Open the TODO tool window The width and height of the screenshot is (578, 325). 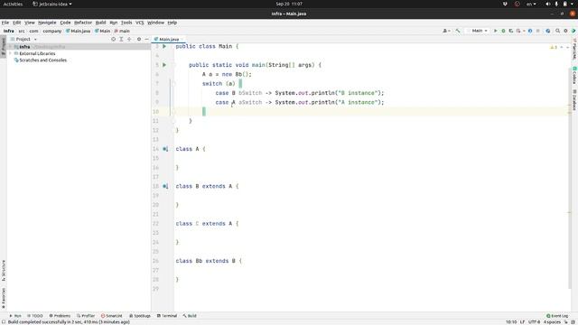coord(35,316)
